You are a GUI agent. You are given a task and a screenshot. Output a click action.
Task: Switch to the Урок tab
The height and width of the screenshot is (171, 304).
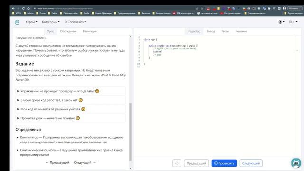tap(51, 31)
